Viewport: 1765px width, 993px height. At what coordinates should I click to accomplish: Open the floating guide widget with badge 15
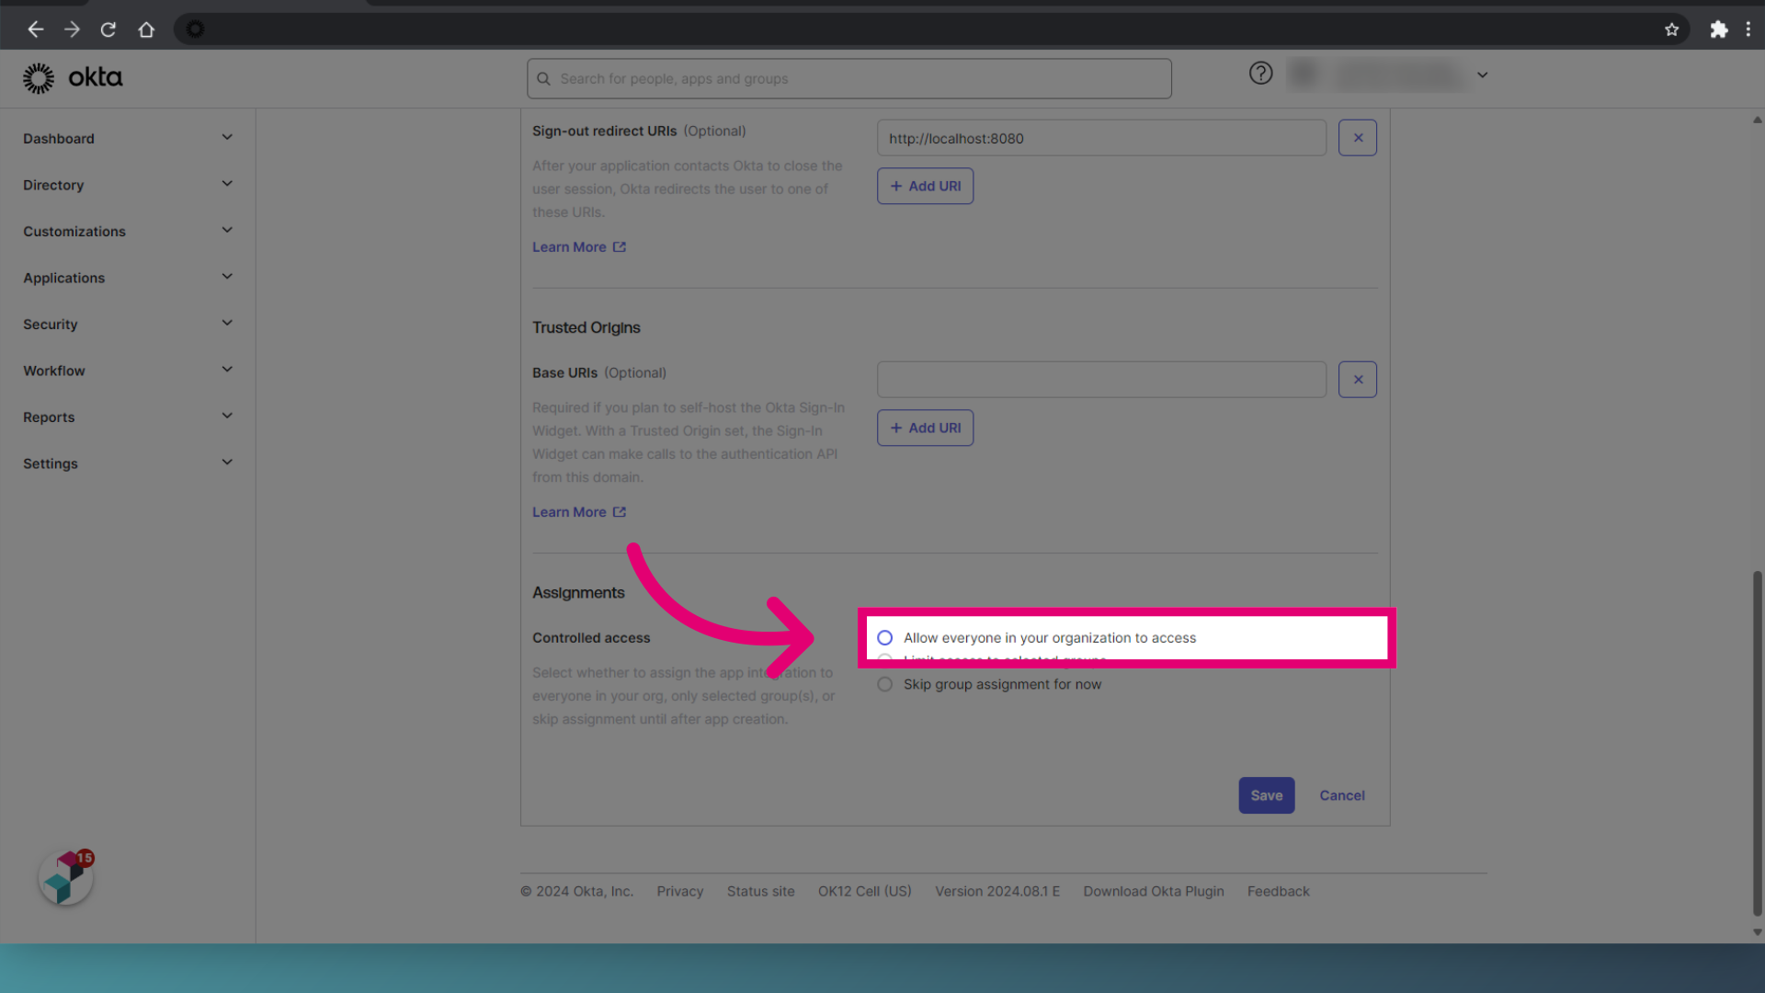coord(66,877)
